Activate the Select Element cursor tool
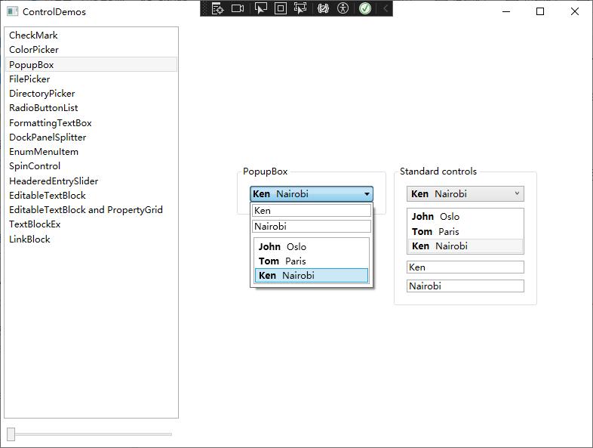 coord(260,8)
